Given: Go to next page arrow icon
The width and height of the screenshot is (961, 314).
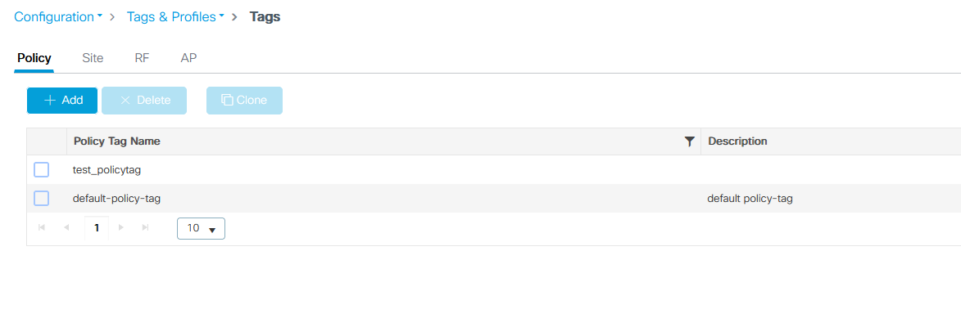Looking at the screenshot, I should point(120,227).
